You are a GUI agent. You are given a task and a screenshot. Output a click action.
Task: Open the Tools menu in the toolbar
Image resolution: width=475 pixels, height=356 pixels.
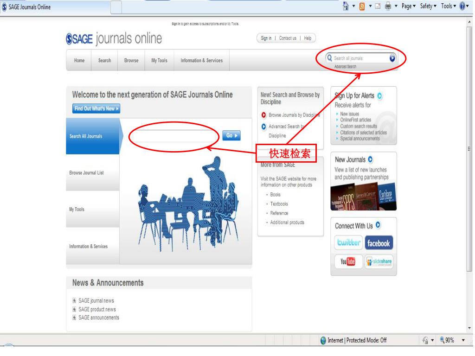(449, 6)
